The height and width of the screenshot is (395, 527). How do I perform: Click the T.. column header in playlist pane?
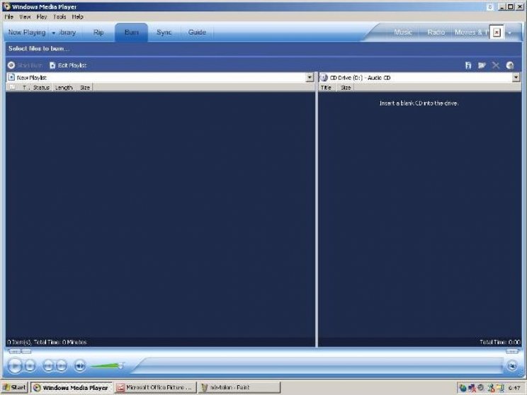point(25,88)
